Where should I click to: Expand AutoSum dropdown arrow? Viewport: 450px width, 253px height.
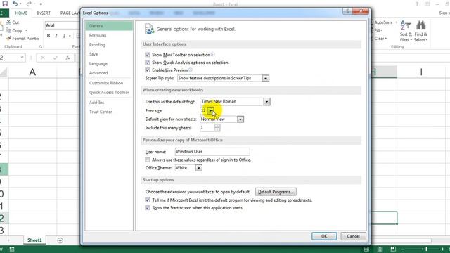pyautogui.click(x=396, y=22)
